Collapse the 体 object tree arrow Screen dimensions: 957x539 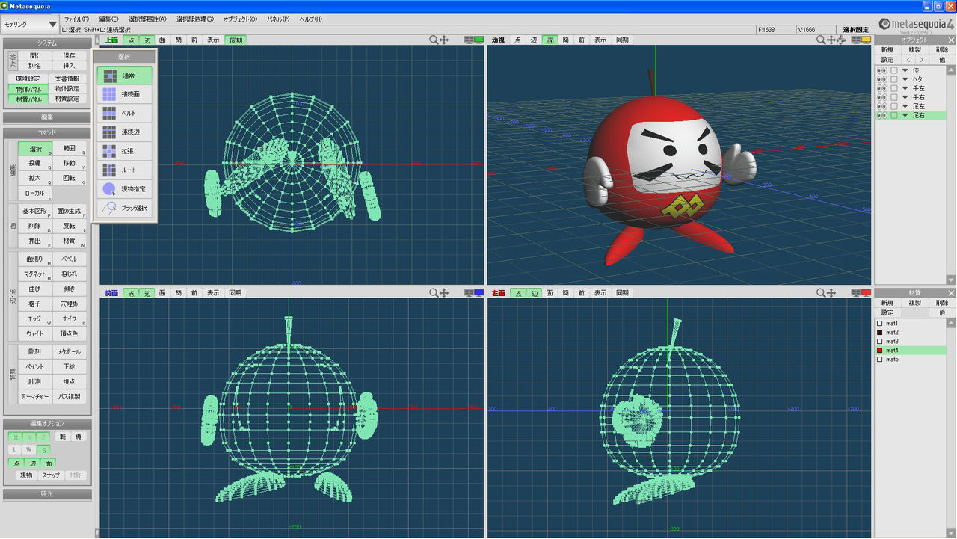coord(905,70)
